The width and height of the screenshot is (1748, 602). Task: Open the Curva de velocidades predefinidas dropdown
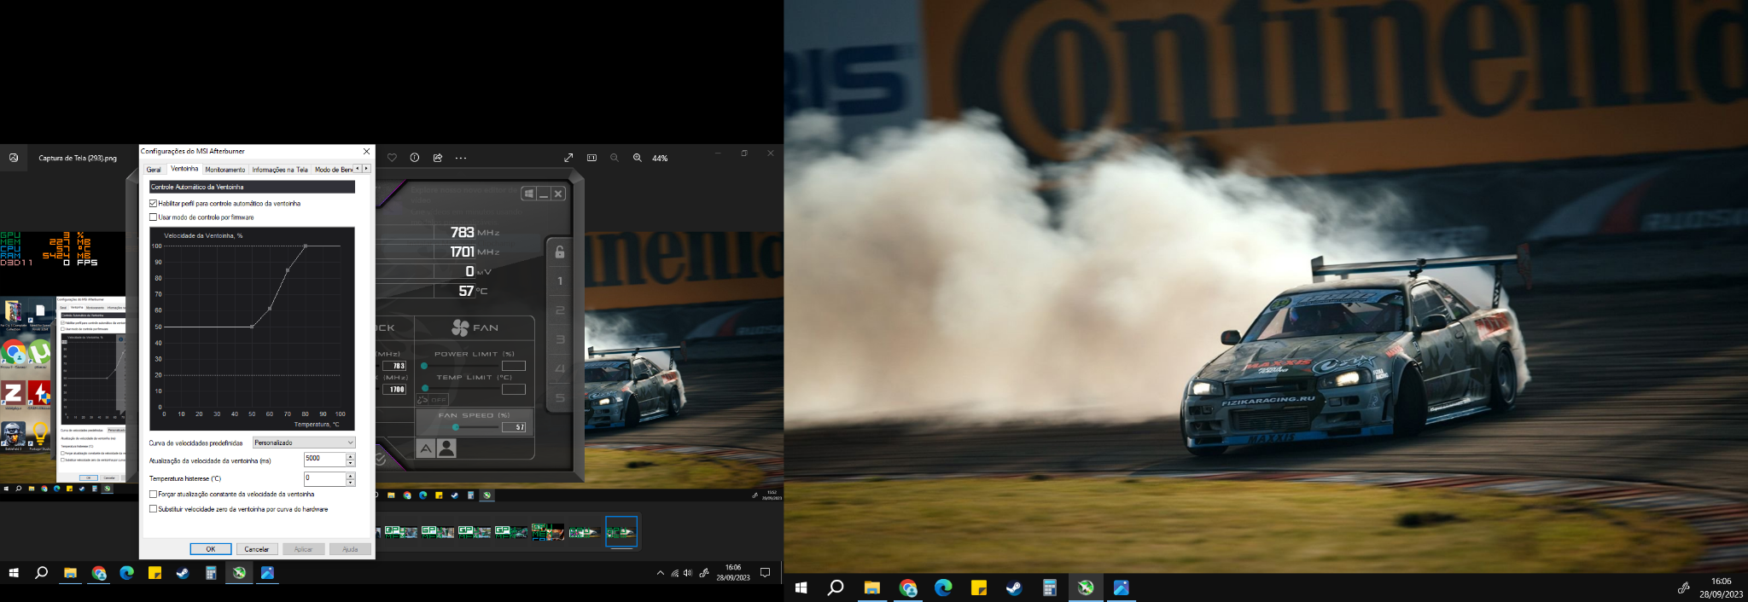tap(304, 443)
